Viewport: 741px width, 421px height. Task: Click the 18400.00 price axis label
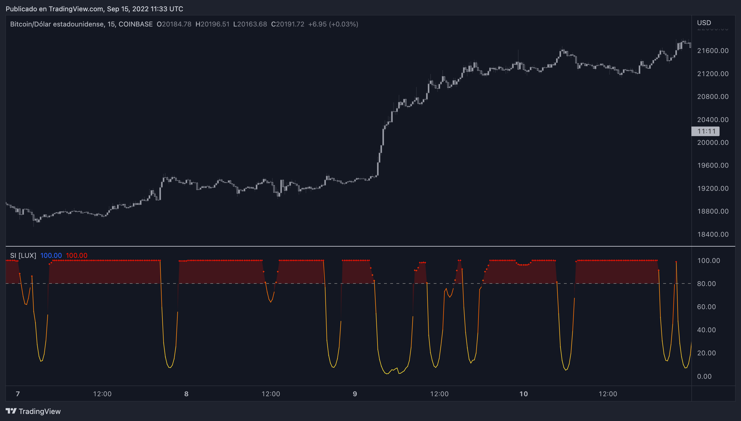click(713, 234)
